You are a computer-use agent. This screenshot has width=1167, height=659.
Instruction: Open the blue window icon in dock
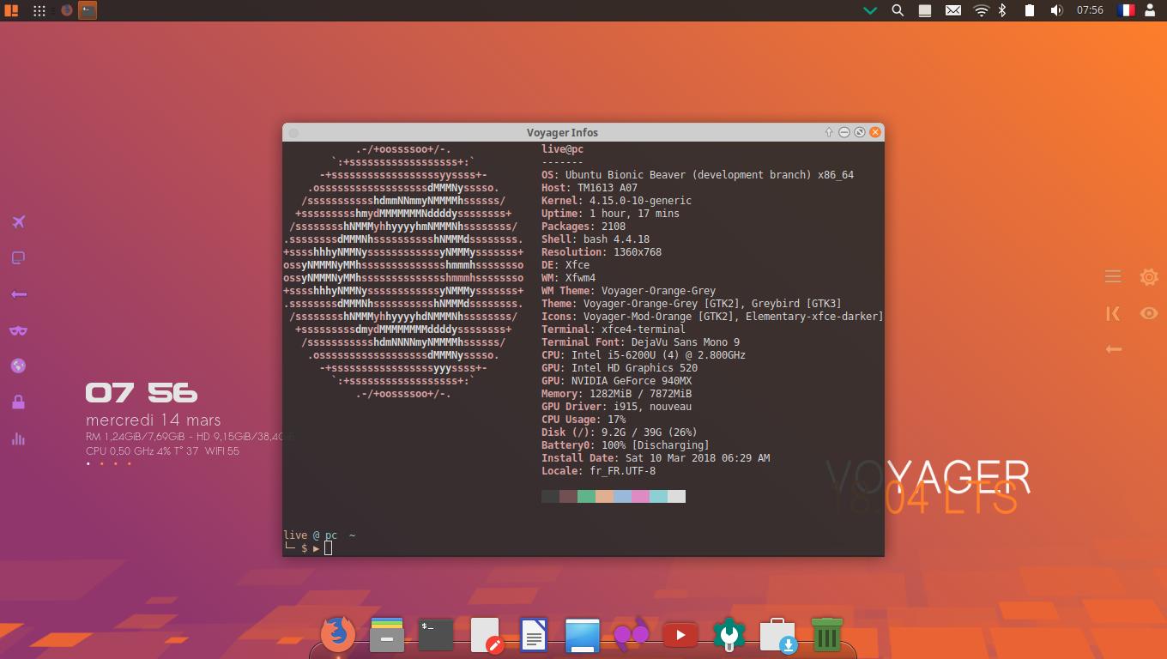[x=583, y=635]
